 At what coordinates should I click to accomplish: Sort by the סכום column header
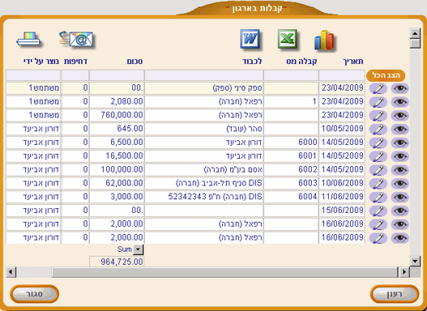135,62
